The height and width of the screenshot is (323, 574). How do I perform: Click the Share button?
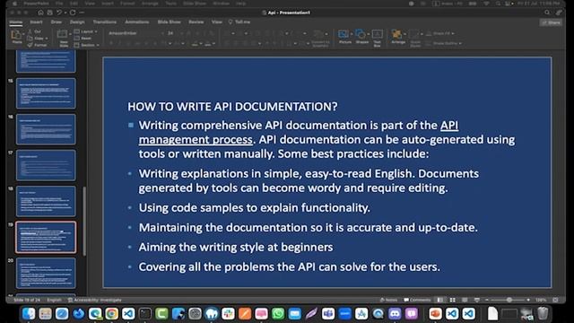pos(552,22)
